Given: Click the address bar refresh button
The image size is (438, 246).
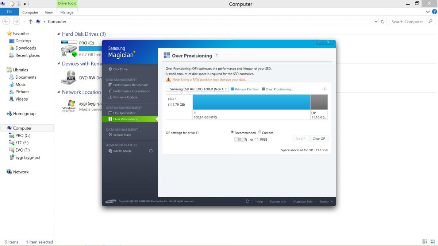Looking at the screenshot, I should (383, 22).
